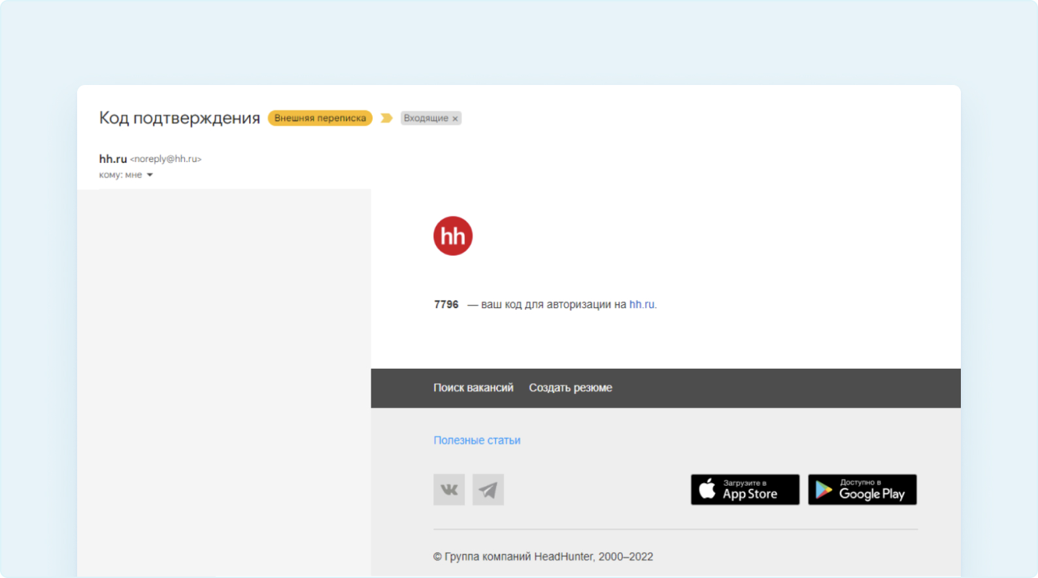Click the VK social network icon
1038x578 pixels.
[448, 489]
